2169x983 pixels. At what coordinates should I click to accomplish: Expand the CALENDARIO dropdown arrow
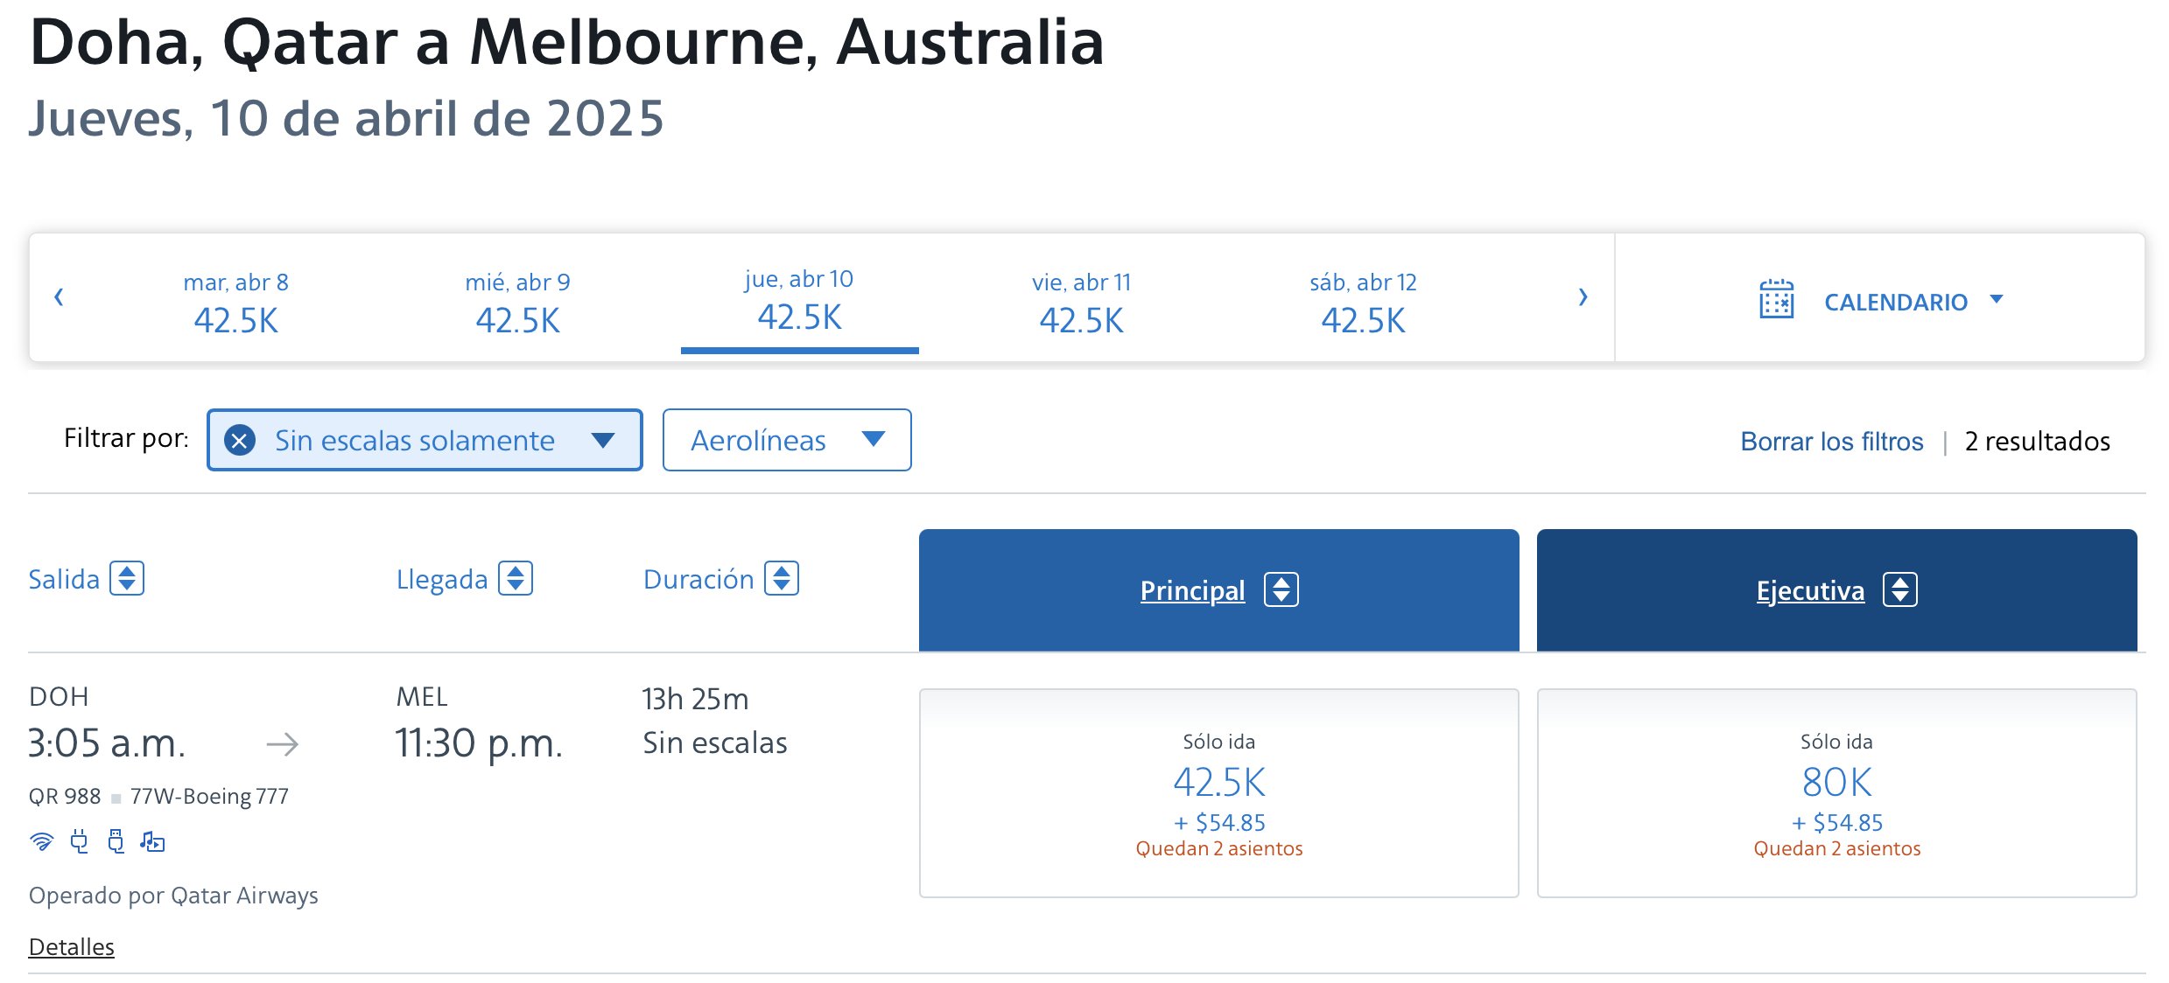tap(1997, 299)
